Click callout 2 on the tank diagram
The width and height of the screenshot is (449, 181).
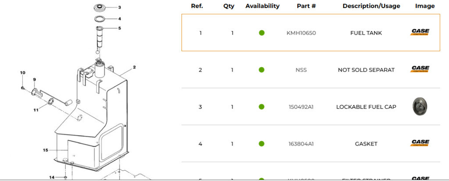click(134, 67)
